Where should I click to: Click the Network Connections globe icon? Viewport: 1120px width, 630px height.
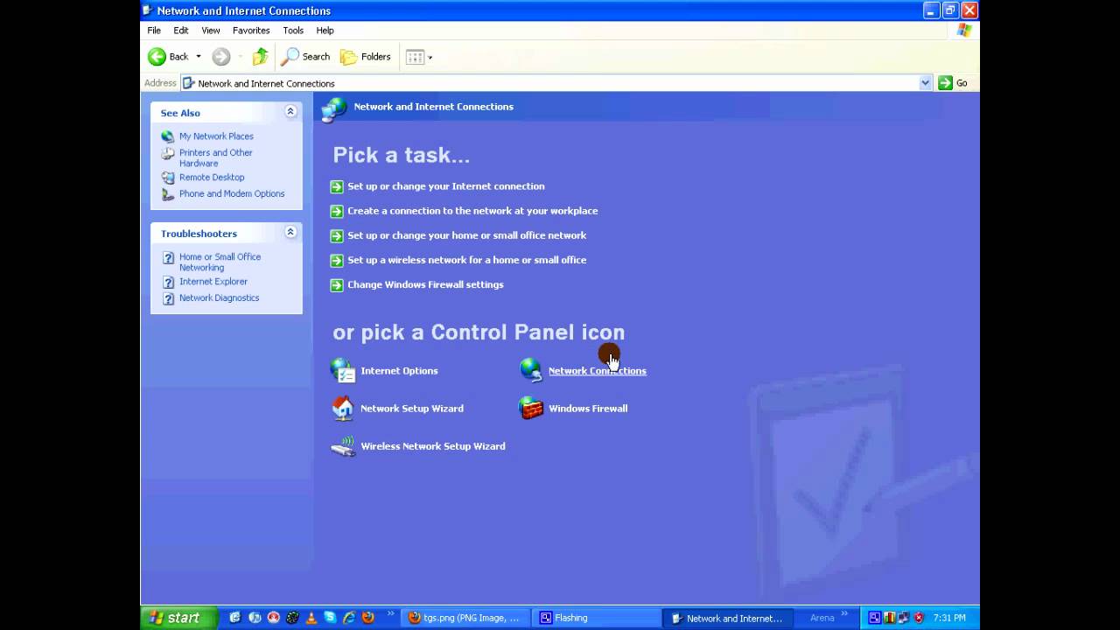(531, 370)
